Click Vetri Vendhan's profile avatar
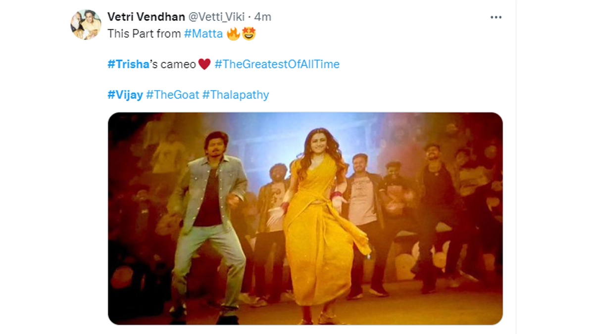Screen dimensions: 594x334 (x=86, y=25)
